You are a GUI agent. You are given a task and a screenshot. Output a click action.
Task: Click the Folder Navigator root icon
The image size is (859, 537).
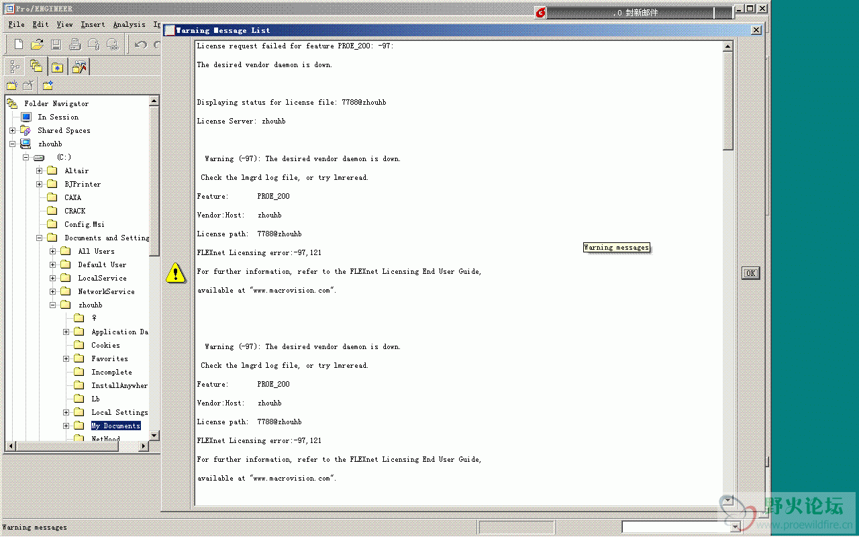12,103
